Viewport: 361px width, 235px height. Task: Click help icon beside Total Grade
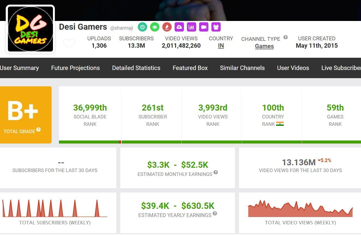click(x=38, y=130)
